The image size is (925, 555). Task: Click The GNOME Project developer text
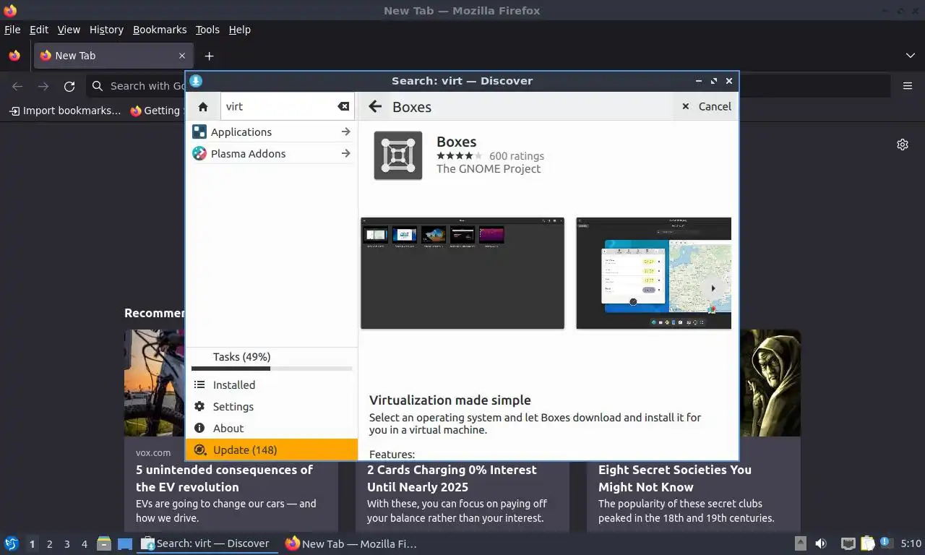click(x=489, y=168)
